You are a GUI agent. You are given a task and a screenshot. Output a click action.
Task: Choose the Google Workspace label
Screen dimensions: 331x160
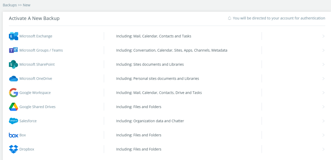click(x=35, y=93)
